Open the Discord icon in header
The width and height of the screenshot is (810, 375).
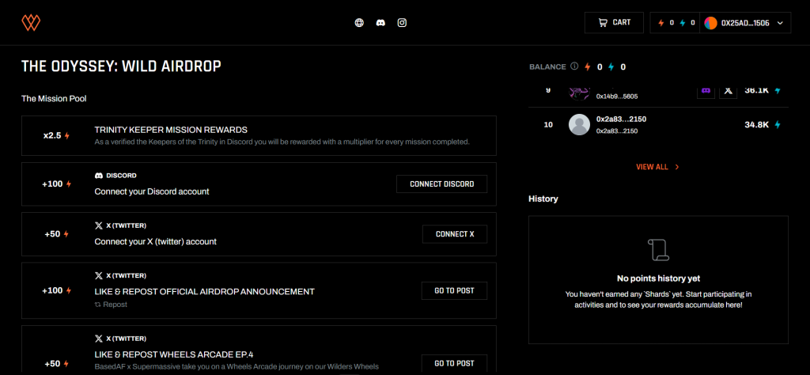point(380,23)
